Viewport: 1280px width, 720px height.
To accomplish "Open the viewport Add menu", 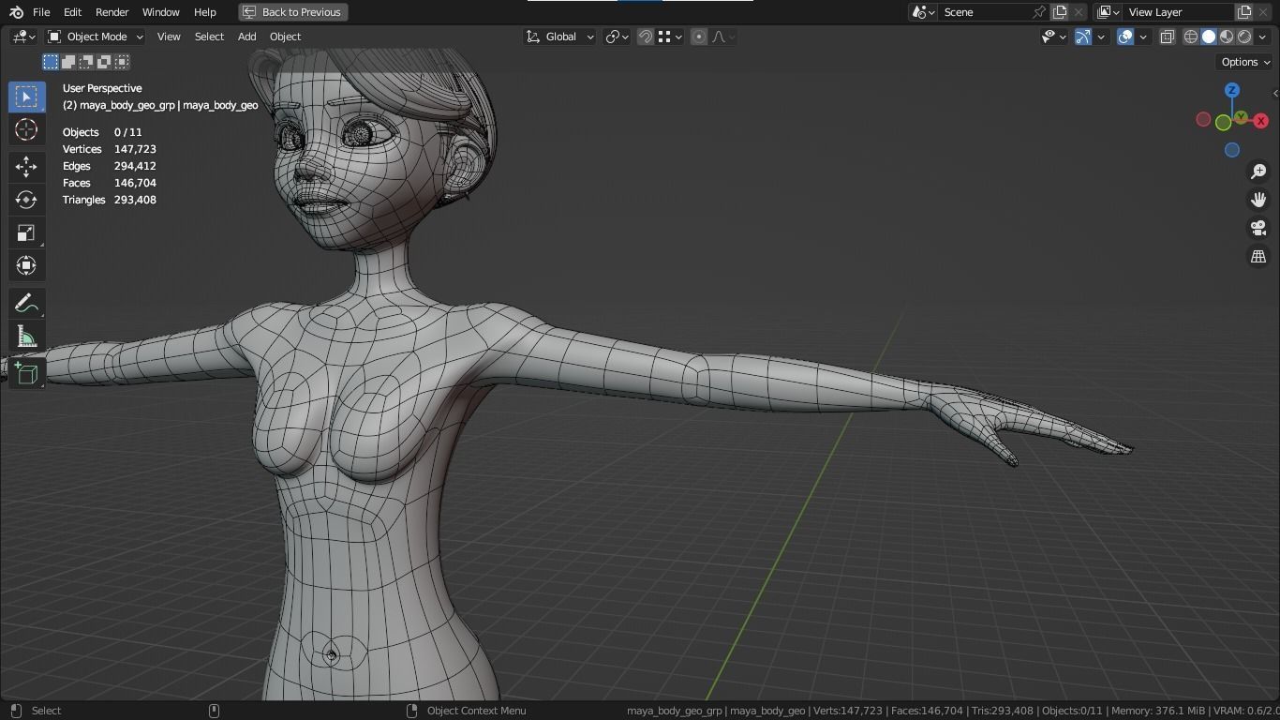I will click(x=246, y=37).
